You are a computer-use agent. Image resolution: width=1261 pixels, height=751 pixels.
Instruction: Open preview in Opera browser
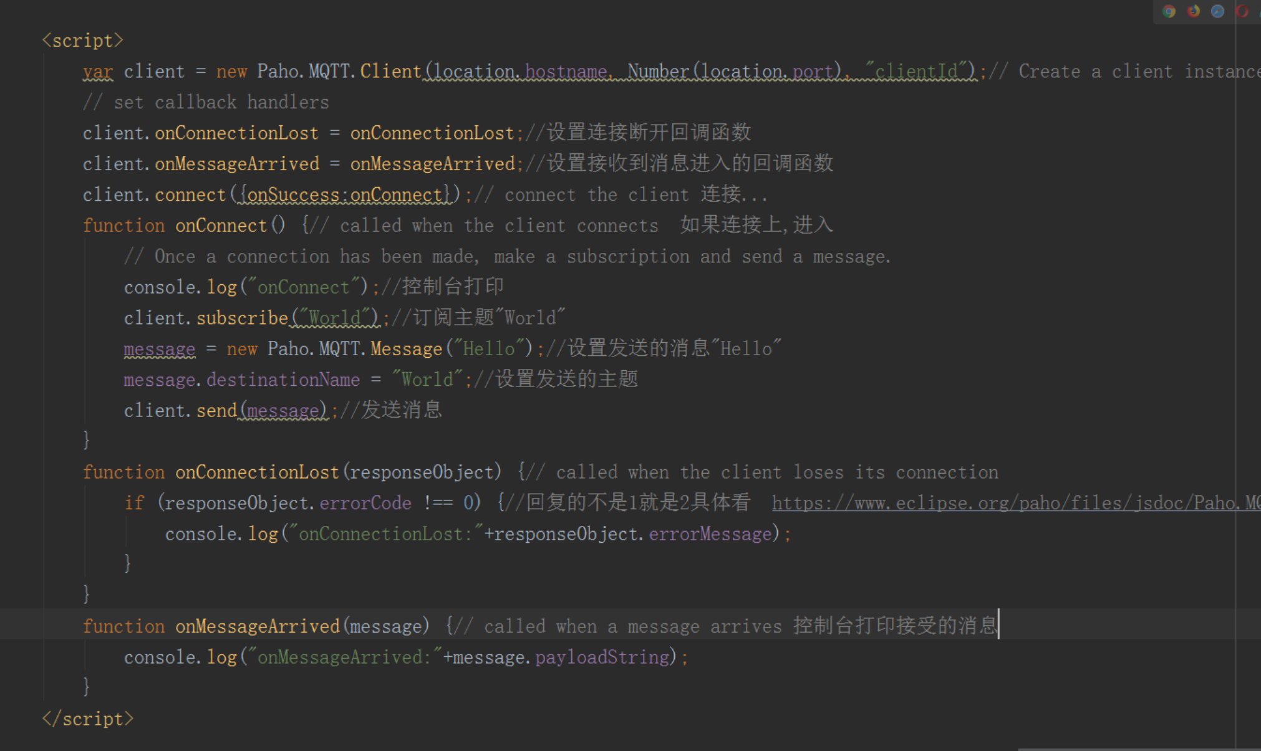tap(1242, 11)
